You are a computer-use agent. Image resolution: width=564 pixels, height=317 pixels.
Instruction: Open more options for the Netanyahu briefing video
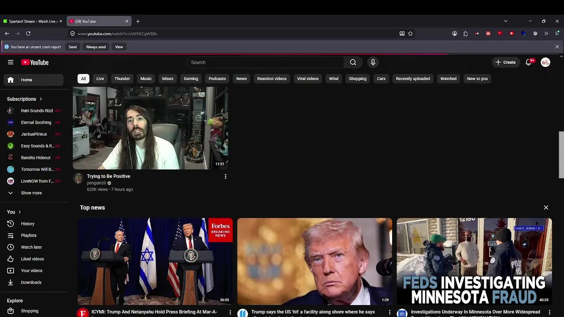pyautogui.click(x=230, y=312)
